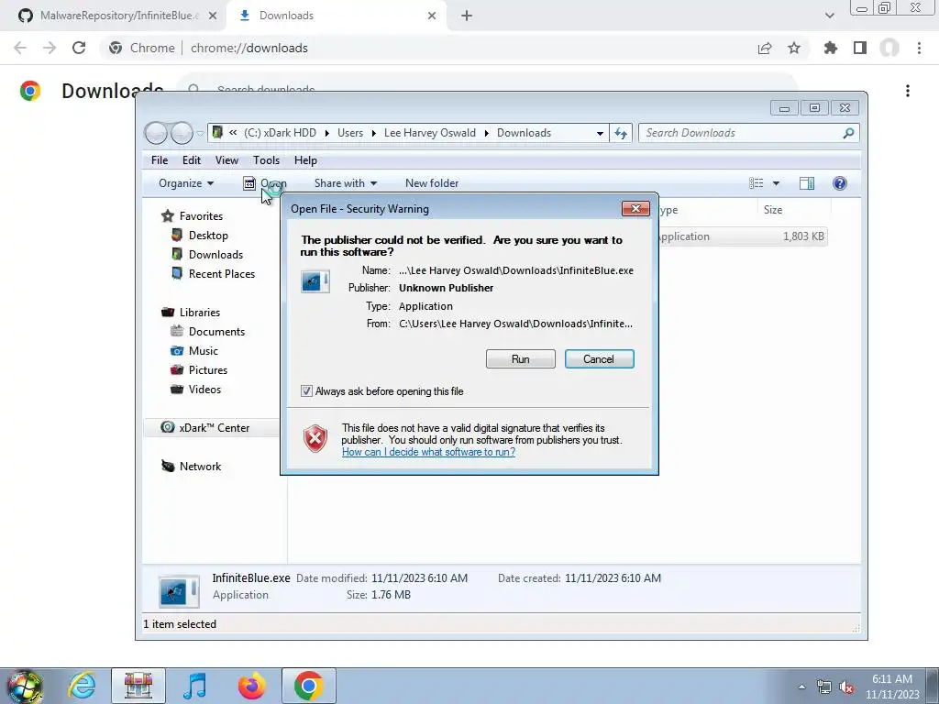Refresh the Downloads folder view
This screenshot has height=704, width=939.
click(x=621, y=133)
